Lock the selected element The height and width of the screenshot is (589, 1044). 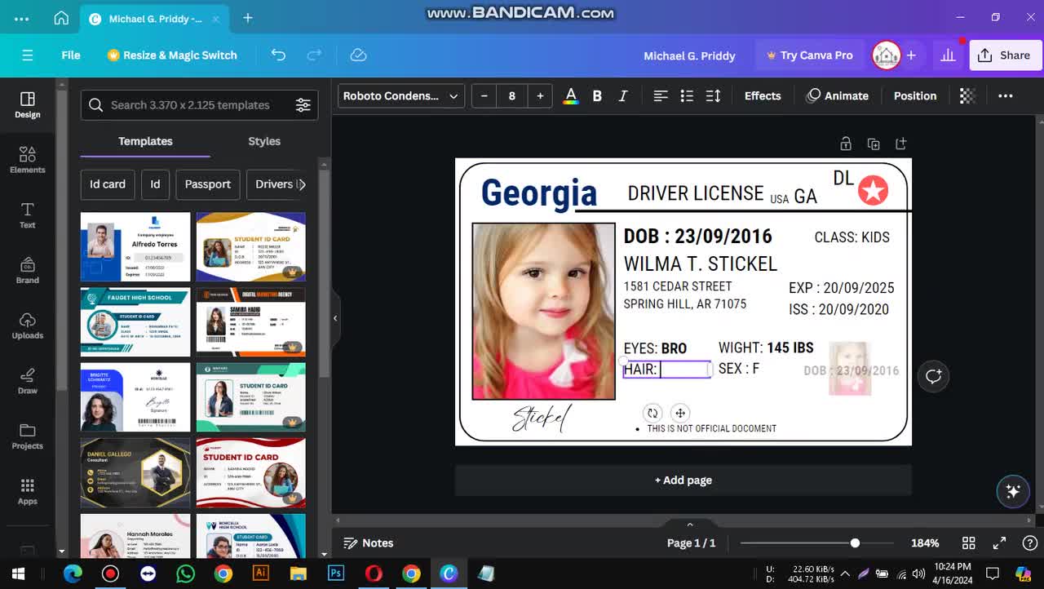click(x=846, y=143)
